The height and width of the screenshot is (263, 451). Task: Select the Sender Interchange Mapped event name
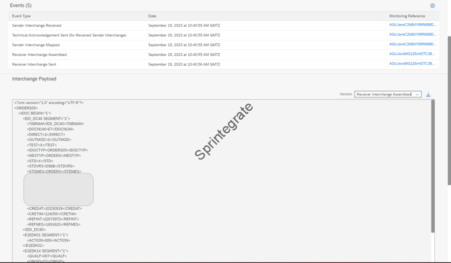pos(36,45)
